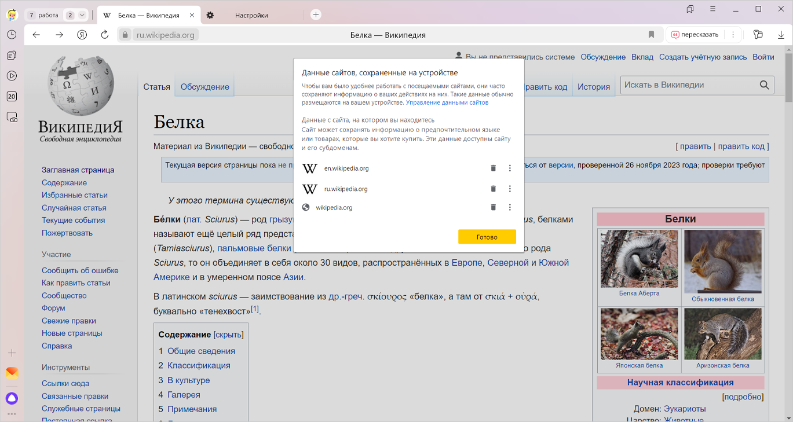The image size is (793, 422).
Task: Open sidebar three-dots more menu
Action: coord(12,414)
